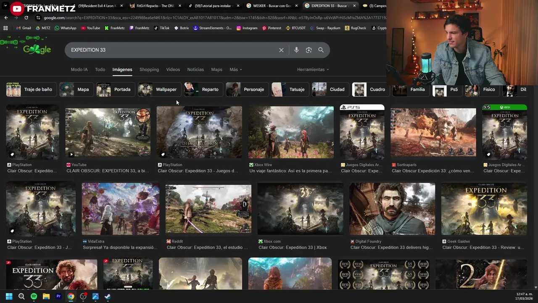Open the Botrix bookmark
This screenshot has height=303, width=538.
tap(182, 28)
